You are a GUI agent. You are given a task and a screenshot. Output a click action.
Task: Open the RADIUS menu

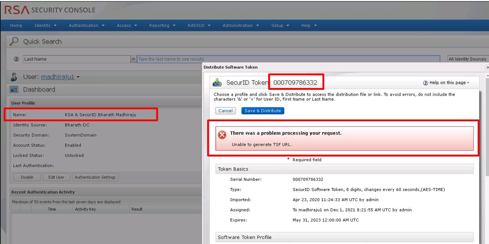coord(199,25)
